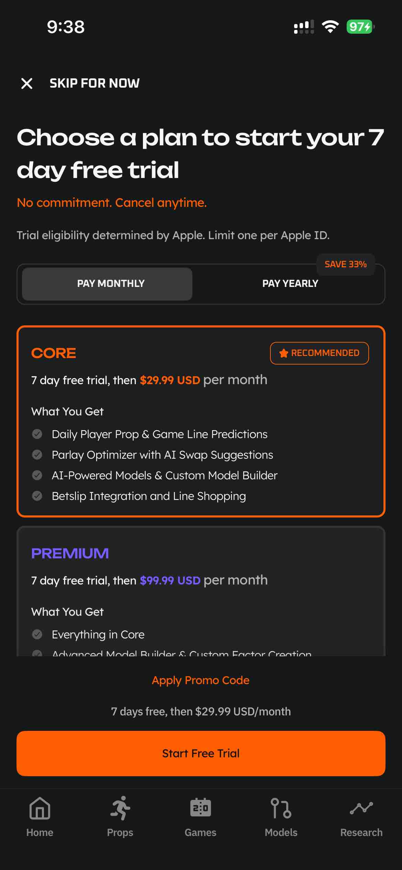Screen dimensions: 402x870
Task: Switch to PAY MONTHLY billing
Action: pyautogui.click(x=110, y=283)
